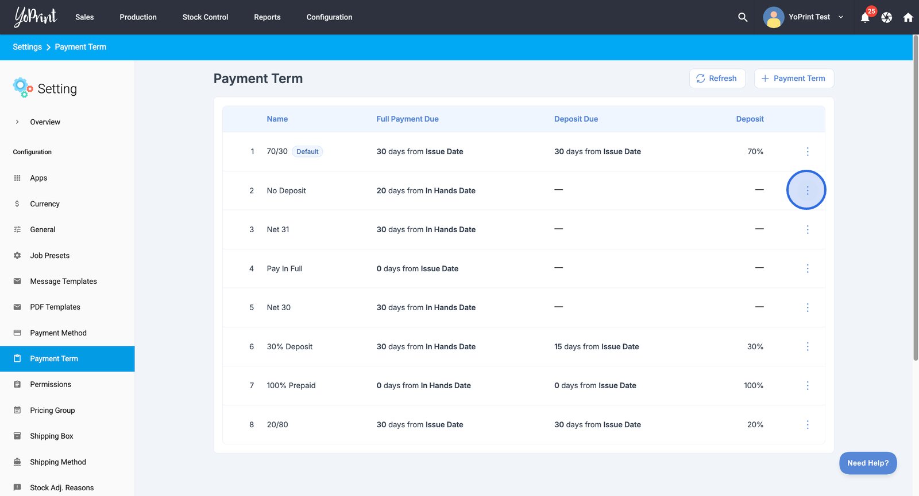Open the notifications bell
This screenshot has height=496, width=919.
(x=865, y=18)
